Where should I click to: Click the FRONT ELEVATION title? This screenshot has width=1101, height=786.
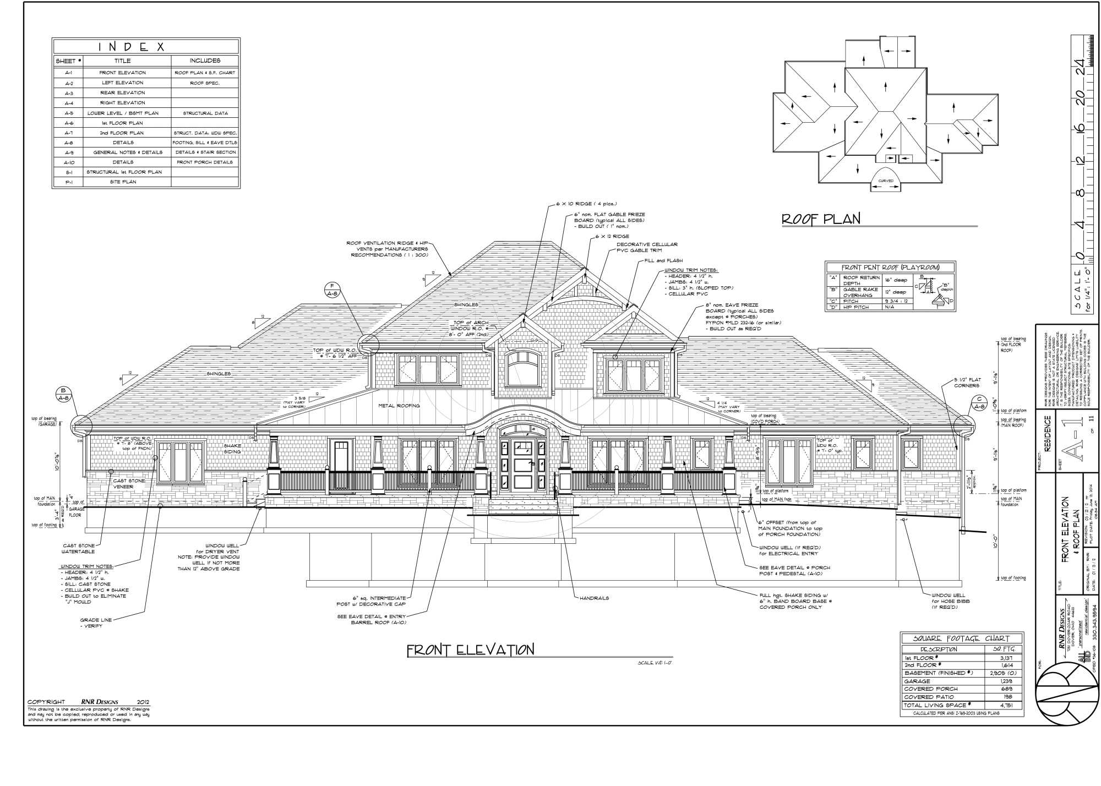(x=470, y=650)
